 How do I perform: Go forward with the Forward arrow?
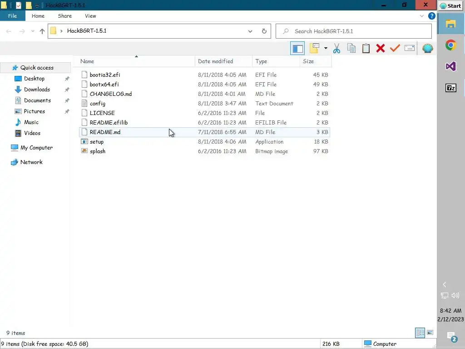[22, 31]
